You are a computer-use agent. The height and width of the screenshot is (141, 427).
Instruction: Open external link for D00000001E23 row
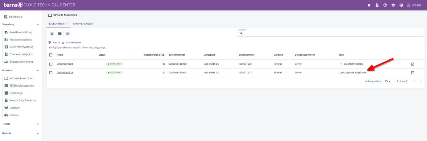[x=413, y=64]
